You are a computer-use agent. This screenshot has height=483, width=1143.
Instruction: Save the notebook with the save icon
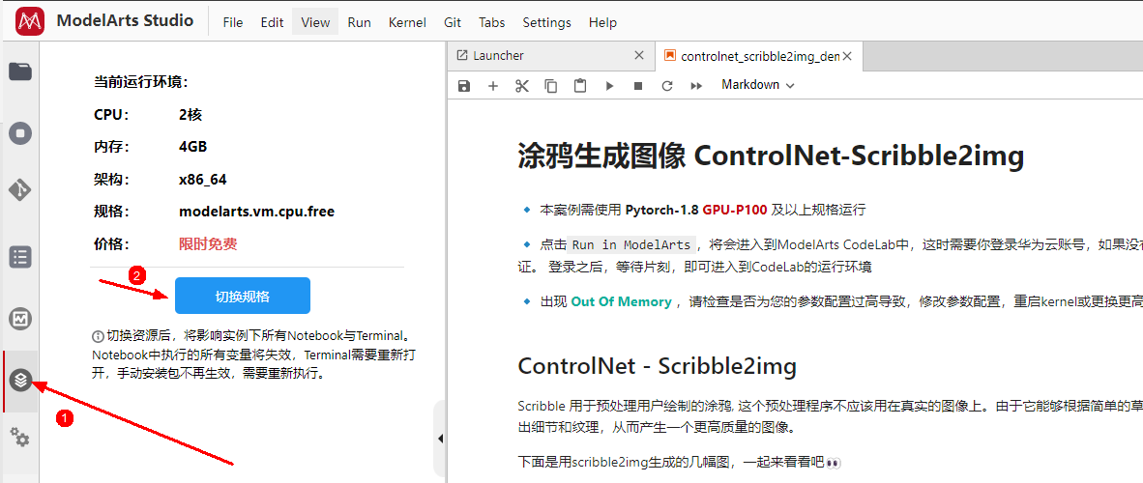463,86
